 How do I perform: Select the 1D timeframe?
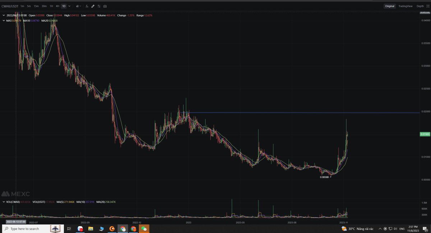click(x=64, y=6)
